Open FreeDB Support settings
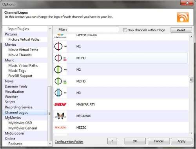 [20, 76]
